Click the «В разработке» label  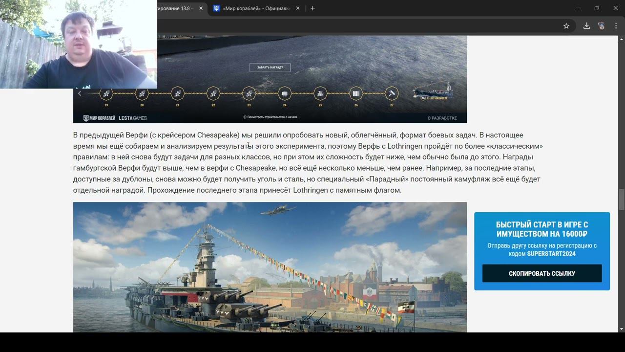(x=442, y=118)
